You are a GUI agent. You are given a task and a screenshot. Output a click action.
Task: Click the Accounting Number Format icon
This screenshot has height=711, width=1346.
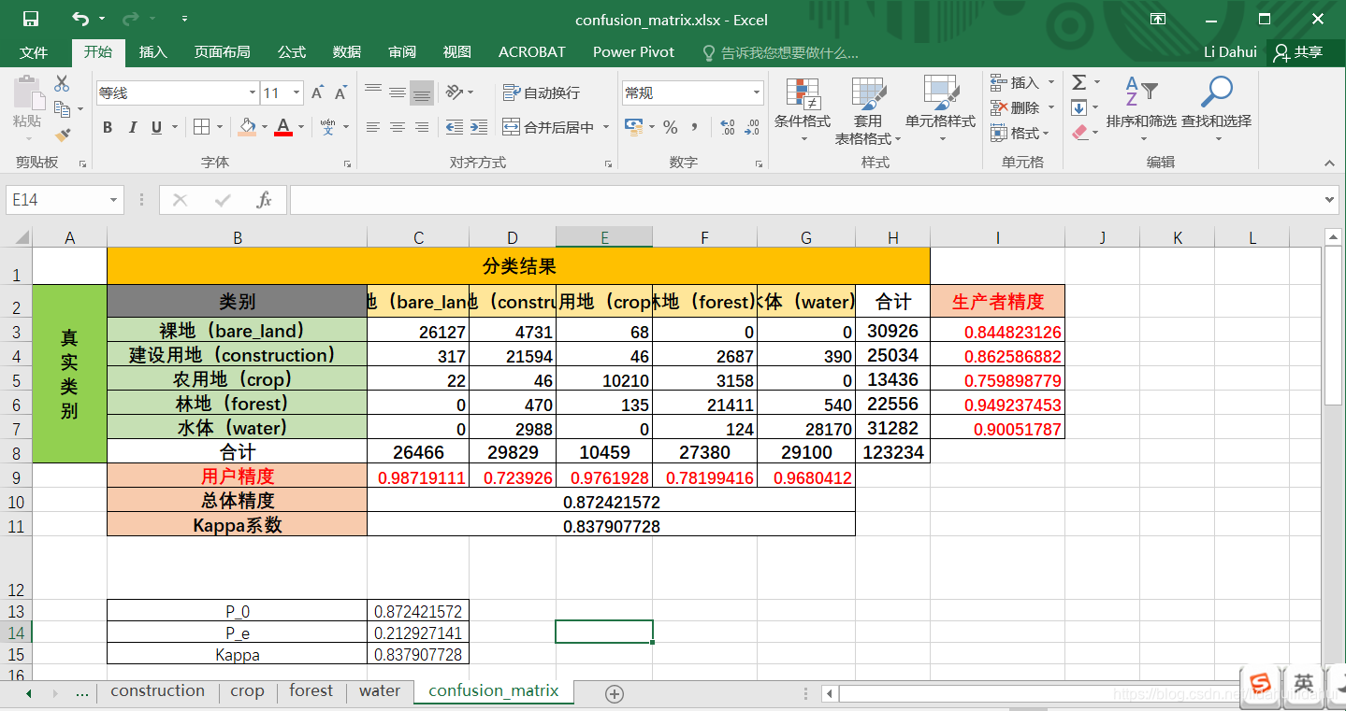pos(634,127)
